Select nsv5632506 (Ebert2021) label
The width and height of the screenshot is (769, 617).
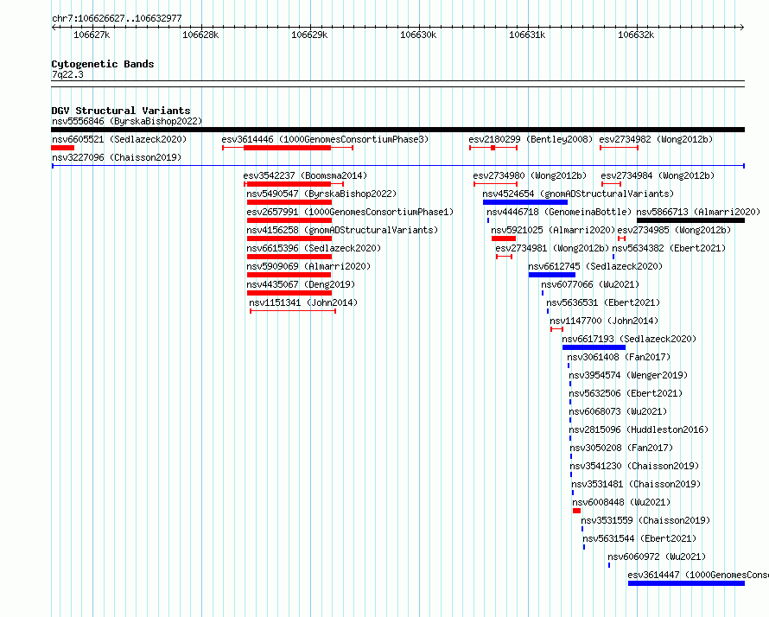pyautogui.click(x=626, y=393)
